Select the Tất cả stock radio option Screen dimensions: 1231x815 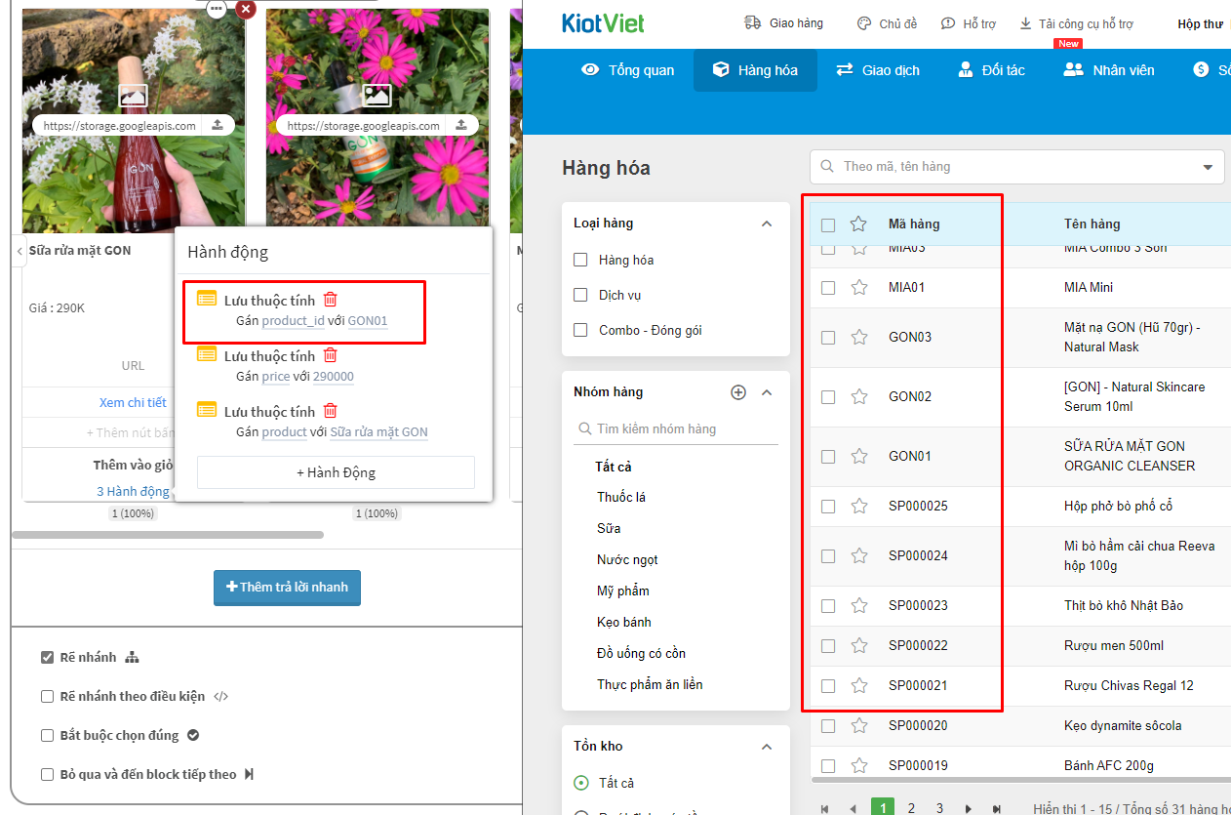[x=581, y=783]
